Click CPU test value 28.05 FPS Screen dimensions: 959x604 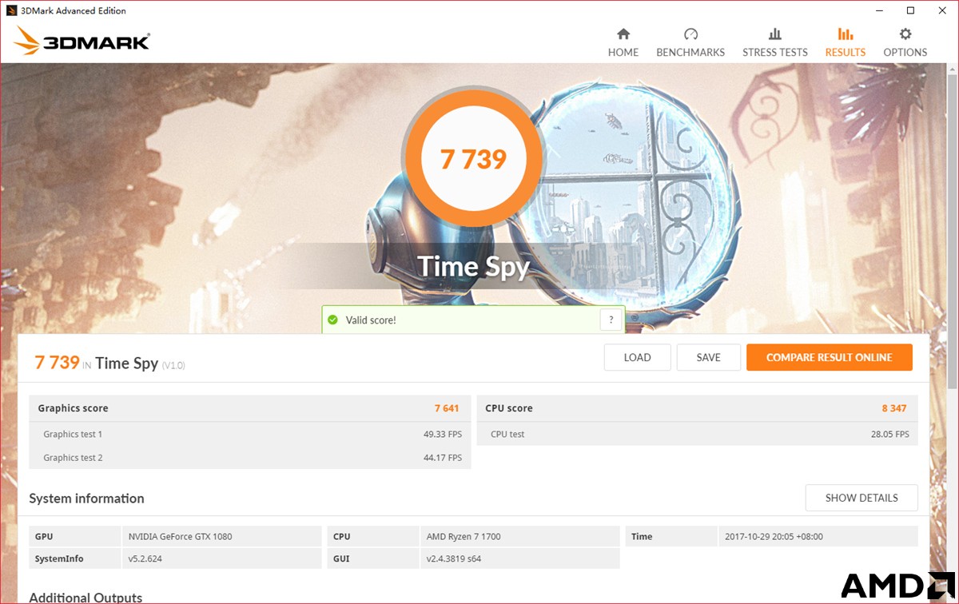(x=889, y=434)
